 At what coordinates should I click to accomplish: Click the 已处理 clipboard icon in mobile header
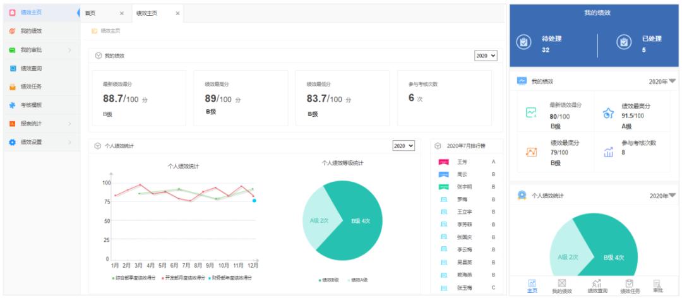point(623,42)
